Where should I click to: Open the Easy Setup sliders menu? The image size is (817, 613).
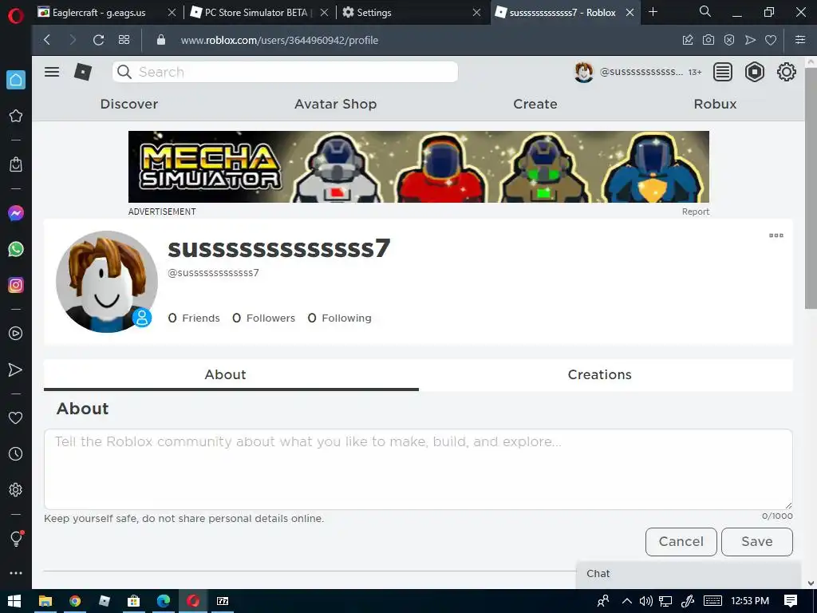tap(800, 40)
